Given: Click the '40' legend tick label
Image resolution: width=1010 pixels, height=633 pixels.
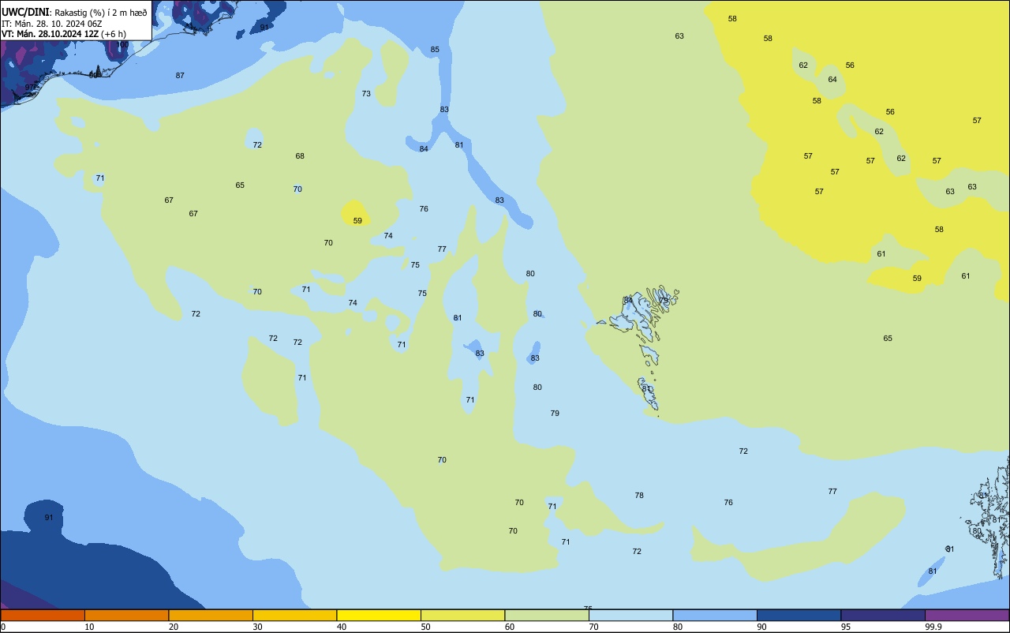Looking at the screenshot, I should [x=342, y=627].
